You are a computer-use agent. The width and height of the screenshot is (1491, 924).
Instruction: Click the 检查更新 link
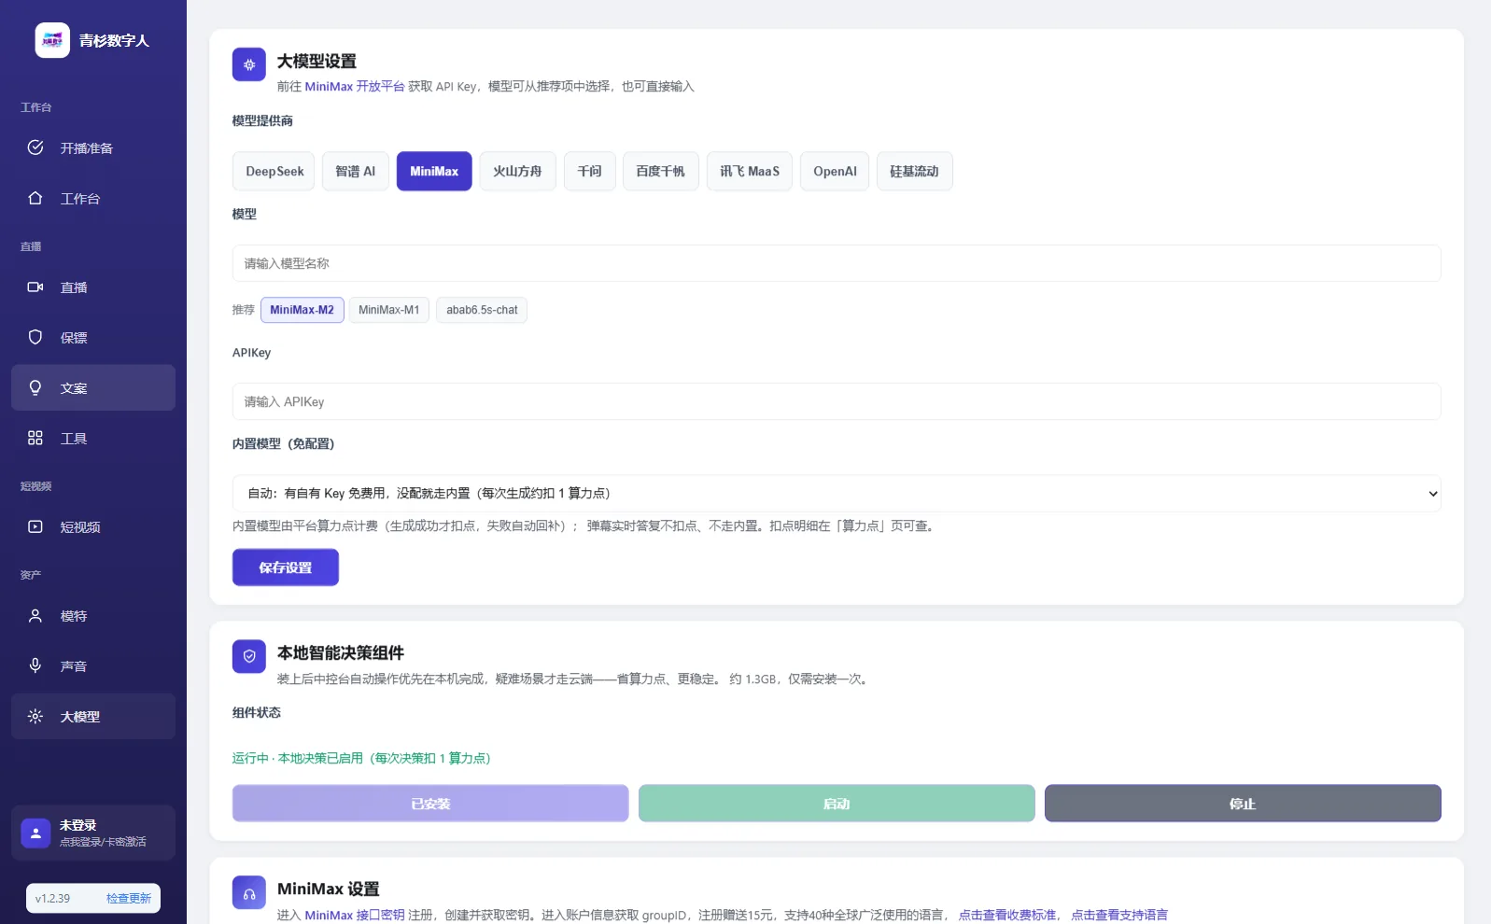click(x=129, y=898)
